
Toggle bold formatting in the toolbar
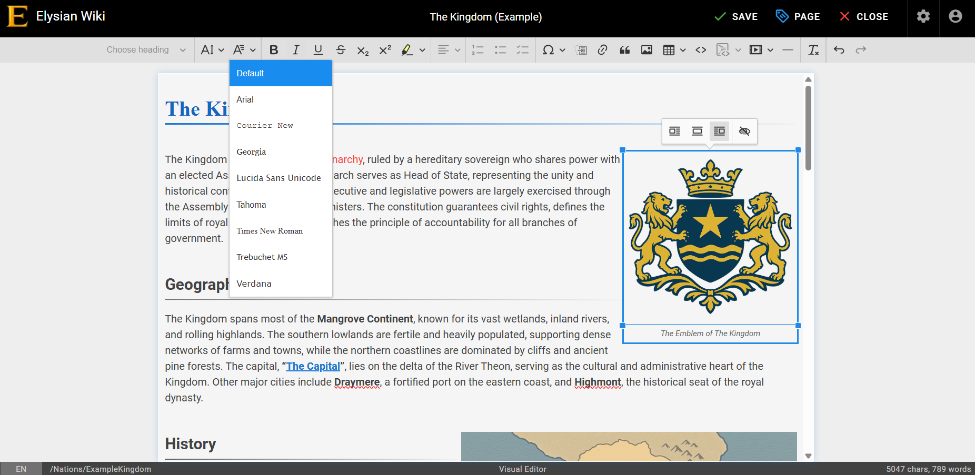(x=274, y=50)
